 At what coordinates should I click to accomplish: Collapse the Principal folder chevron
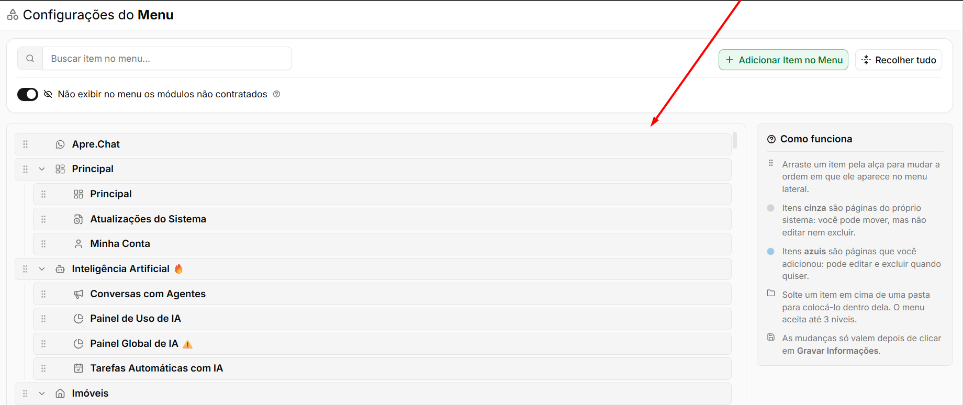point(42,169)
